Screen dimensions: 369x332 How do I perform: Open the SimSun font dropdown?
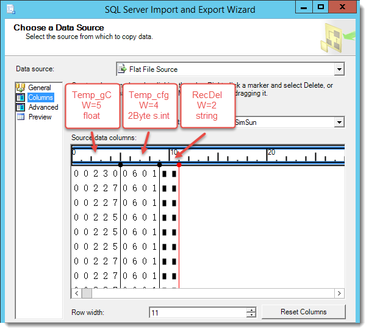click(339, 122)
